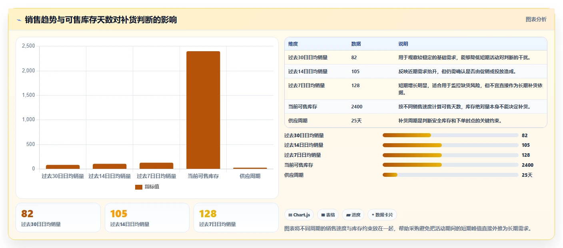563x248 pixels.
Task: Open the data card showing 128
Action: [236, 218]
